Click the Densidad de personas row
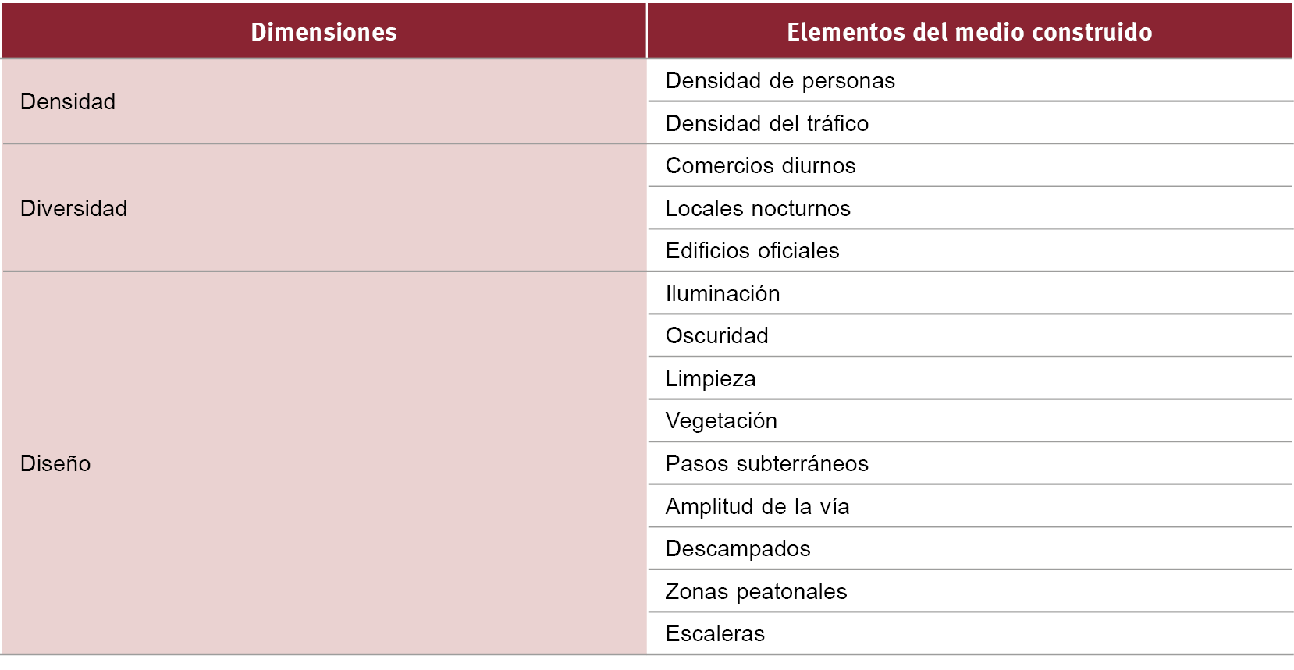Screen dimensions: 1294x670 pos(780,80)
